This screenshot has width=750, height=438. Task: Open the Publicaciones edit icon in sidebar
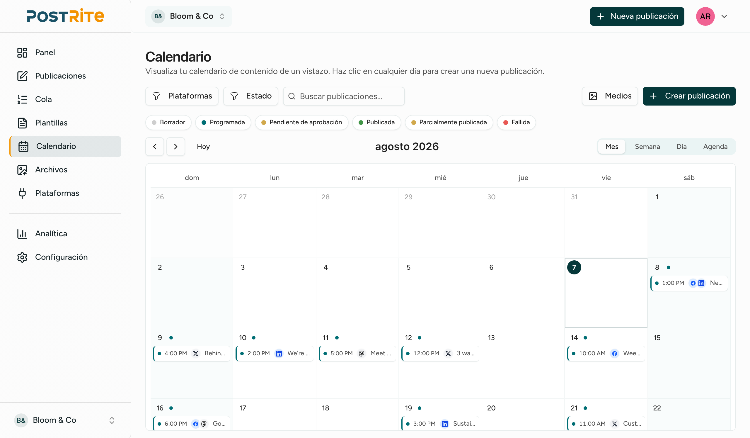[x=22, y=76]
